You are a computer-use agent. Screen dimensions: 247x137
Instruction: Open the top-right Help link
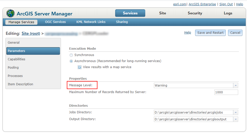pyautogui.click(x=240, y=4)
